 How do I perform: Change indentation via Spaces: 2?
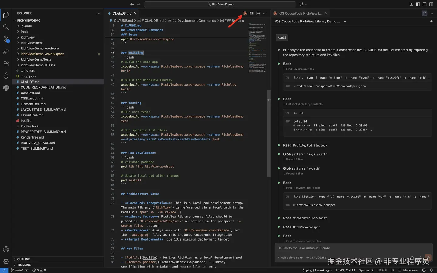click(x=366, y=270)
